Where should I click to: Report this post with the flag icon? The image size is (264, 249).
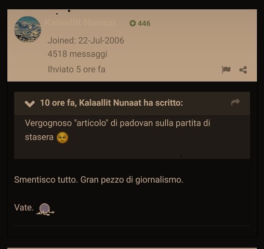[226, 70]
